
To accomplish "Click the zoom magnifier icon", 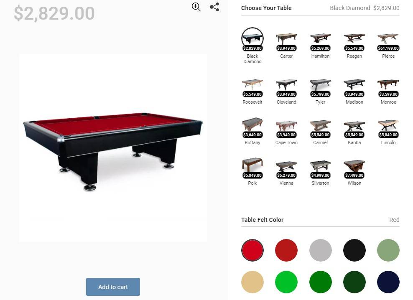I will [x=196, y=7].
